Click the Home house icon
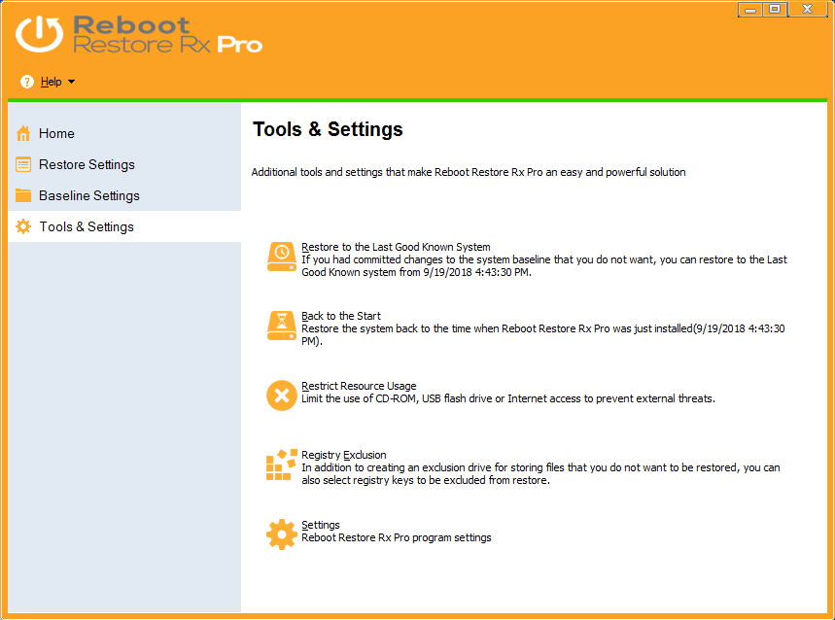The width and height of the screenshot is (835, 620). click(23, 133)
